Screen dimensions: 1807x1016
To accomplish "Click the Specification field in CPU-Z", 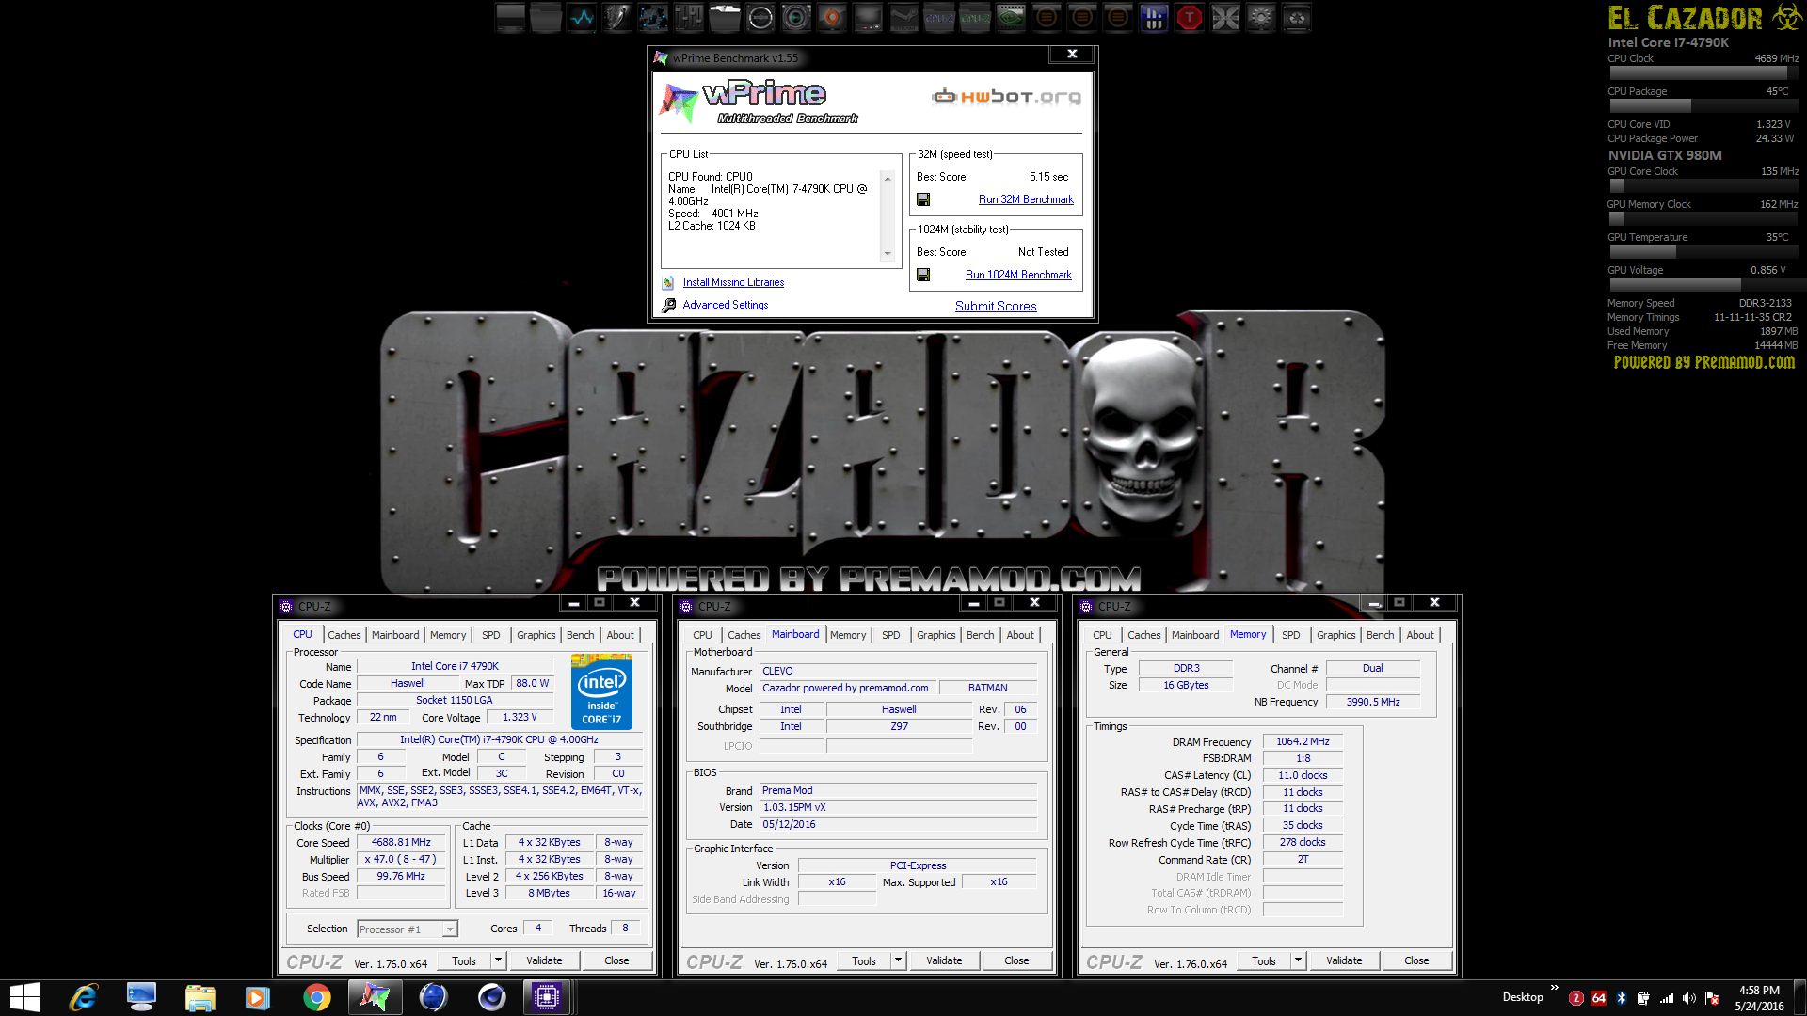I will 500,739.
